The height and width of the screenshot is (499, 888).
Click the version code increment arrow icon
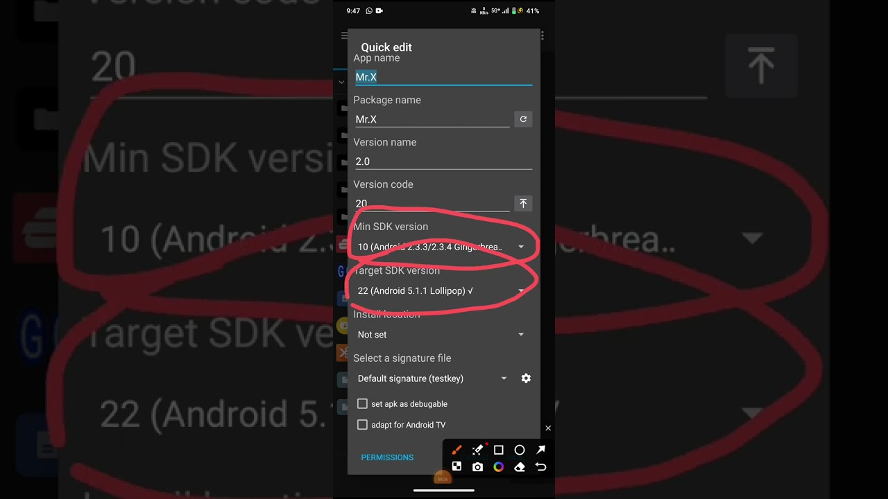tap(523, 203)
